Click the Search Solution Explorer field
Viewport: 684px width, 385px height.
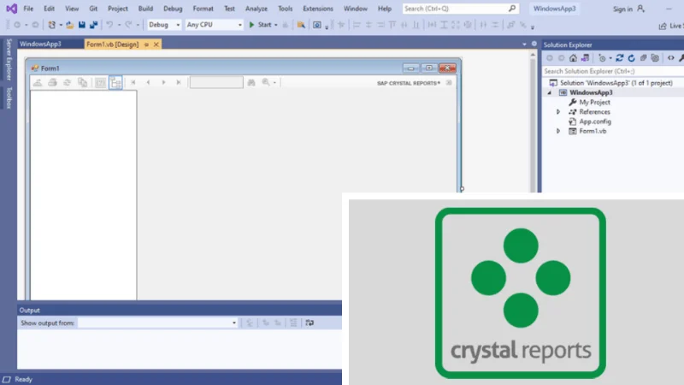pyautogui.click(x=613, y=71)
